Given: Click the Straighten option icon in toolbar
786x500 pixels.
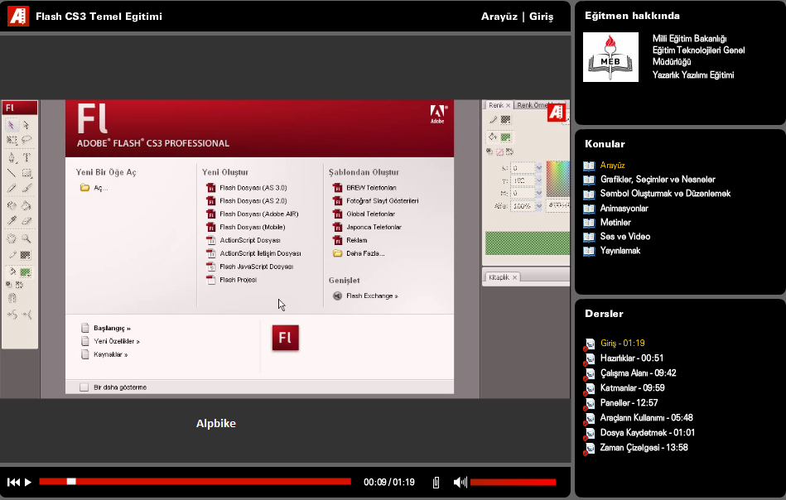Looking at the screenshot, I should pos(27,315).
